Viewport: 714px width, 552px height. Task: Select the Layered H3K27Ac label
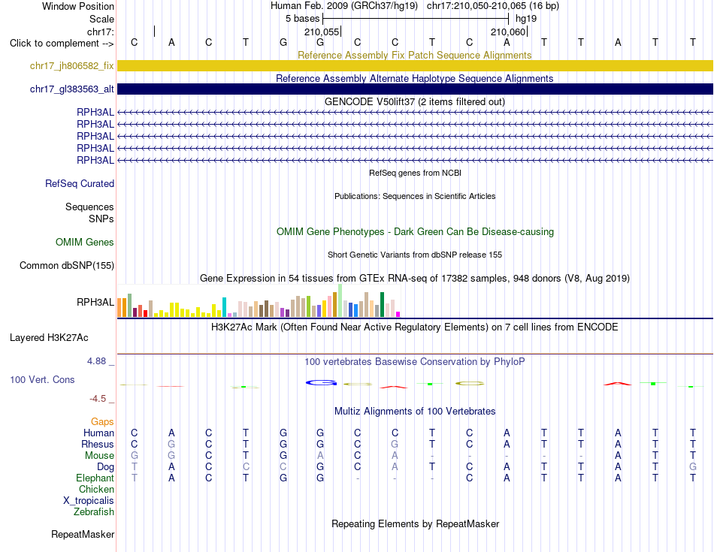[x=49, y=338]
